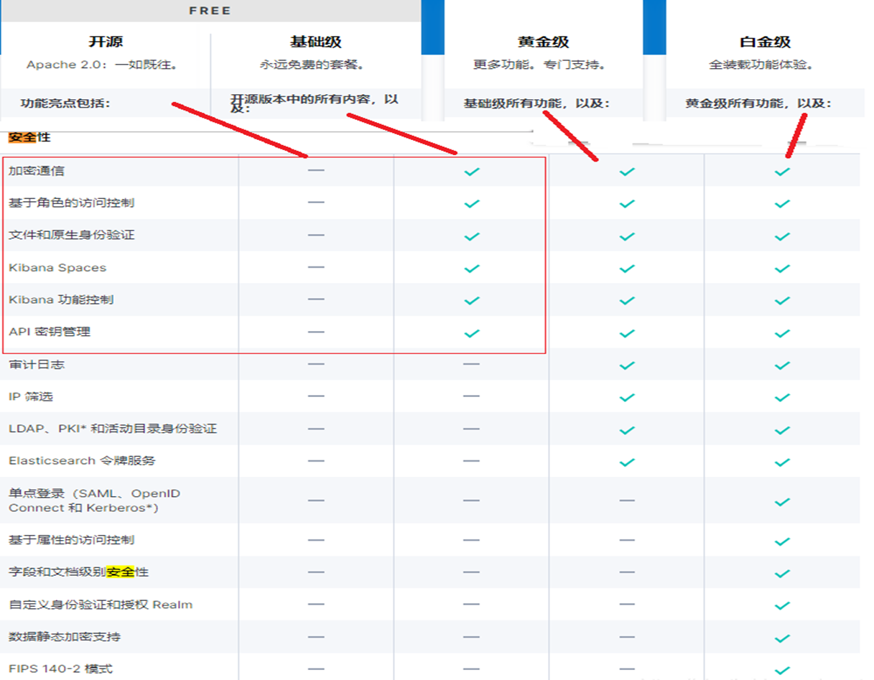
Task: Click the 数据静态加密支持 row label
Action: pos(65,637)
